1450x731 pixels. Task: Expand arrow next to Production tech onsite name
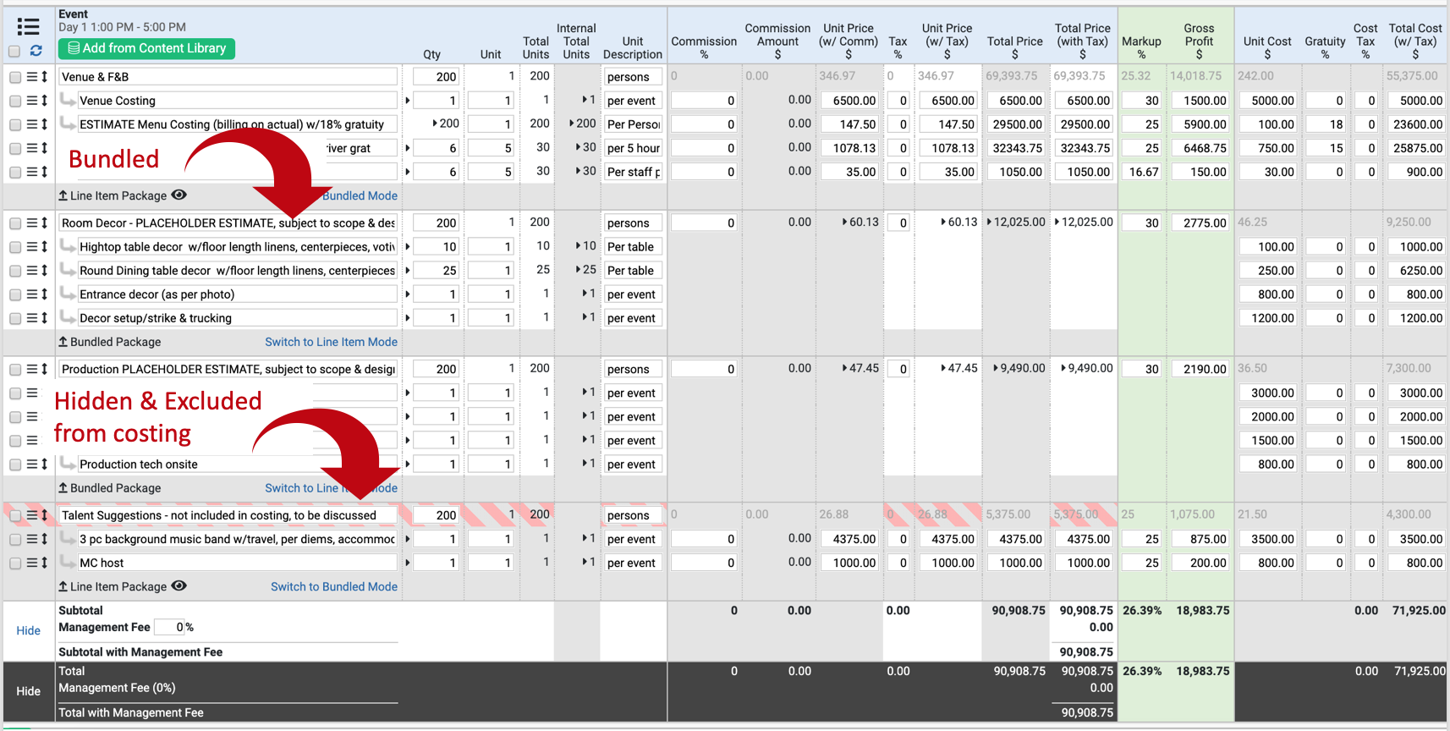407,464
